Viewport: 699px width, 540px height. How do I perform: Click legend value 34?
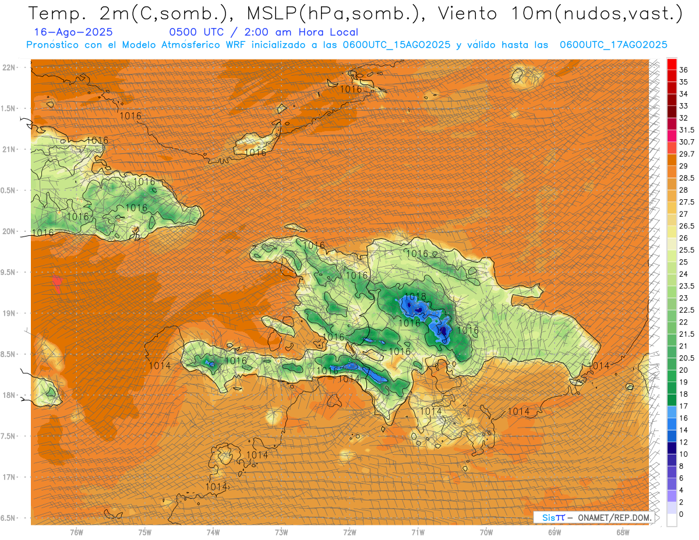(x=684, y=94)
